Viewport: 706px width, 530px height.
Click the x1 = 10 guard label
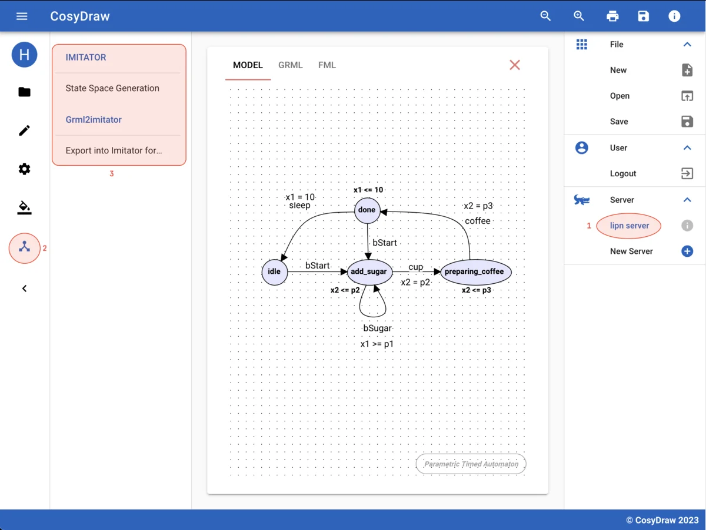[x=300, y=197]
